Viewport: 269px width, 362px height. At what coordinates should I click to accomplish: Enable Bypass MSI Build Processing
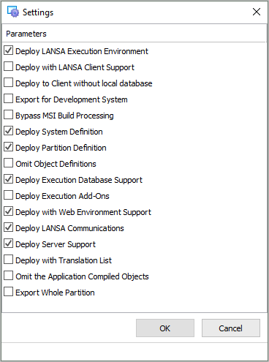click(x=9, y=115)
